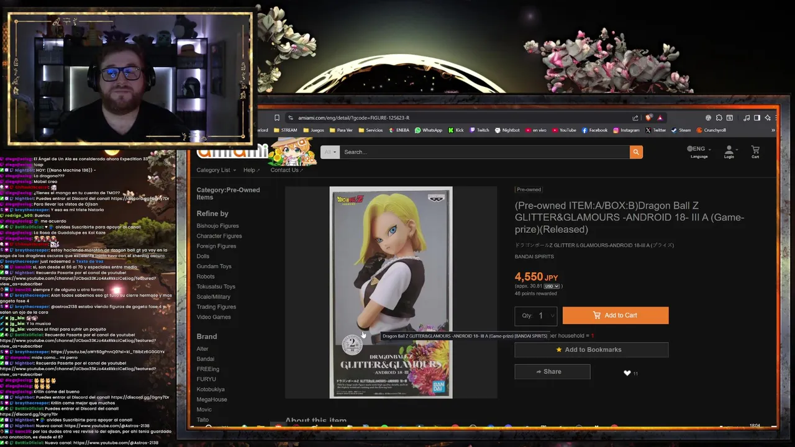Click the Add to Bookmarks button
Screen dimensions: 795x447
tap(591, 350)
